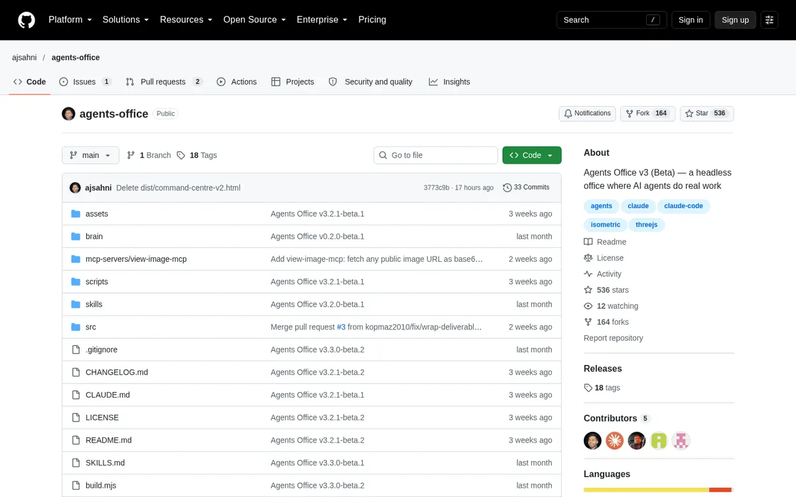Open the 164 forks link in About
The width and height of the screenshot is (796, 497).
pos(606,321)
